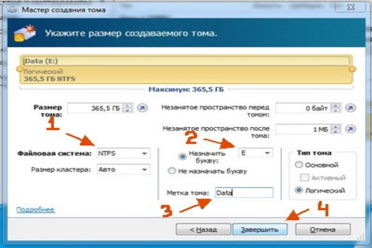Viewport: 372px width, 248px height.
Task: Click the Максимум: 365,5 ГБ text
Action: tap(186, 89)
